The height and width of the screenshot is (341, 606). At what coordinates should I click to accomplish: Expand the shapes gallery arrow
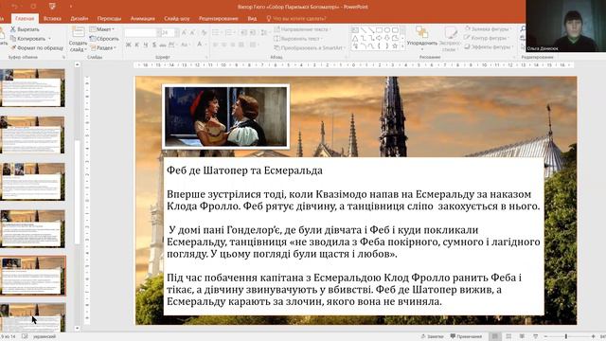pyautogui.click(x=402, y=46)
